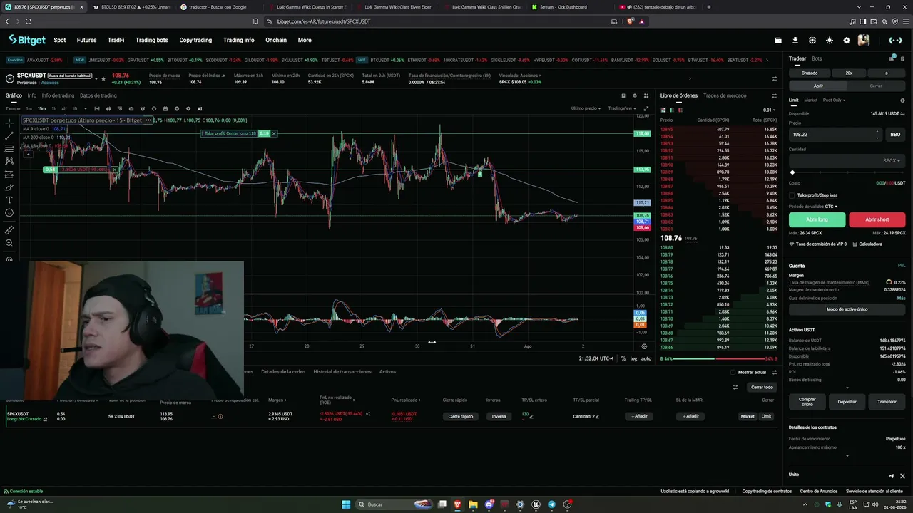Show only sell orders in order book
Image resolution: width=913 pixels, height=513 pixels.
click(x=680, y=110)
